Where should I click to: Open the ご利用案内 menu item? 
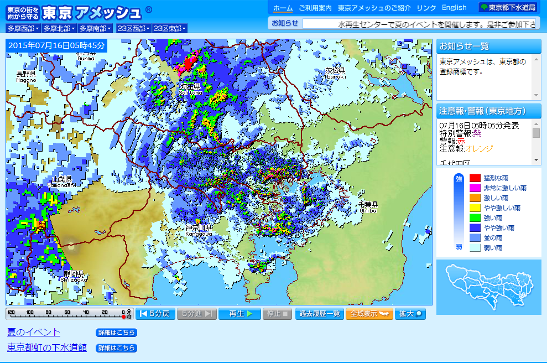[x=315, y=8]
